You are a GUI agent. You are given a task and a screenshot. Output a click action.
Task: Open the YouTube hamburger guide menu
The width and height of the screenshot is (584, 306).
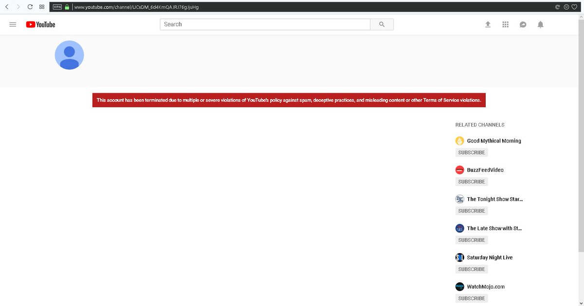point(13,24)
